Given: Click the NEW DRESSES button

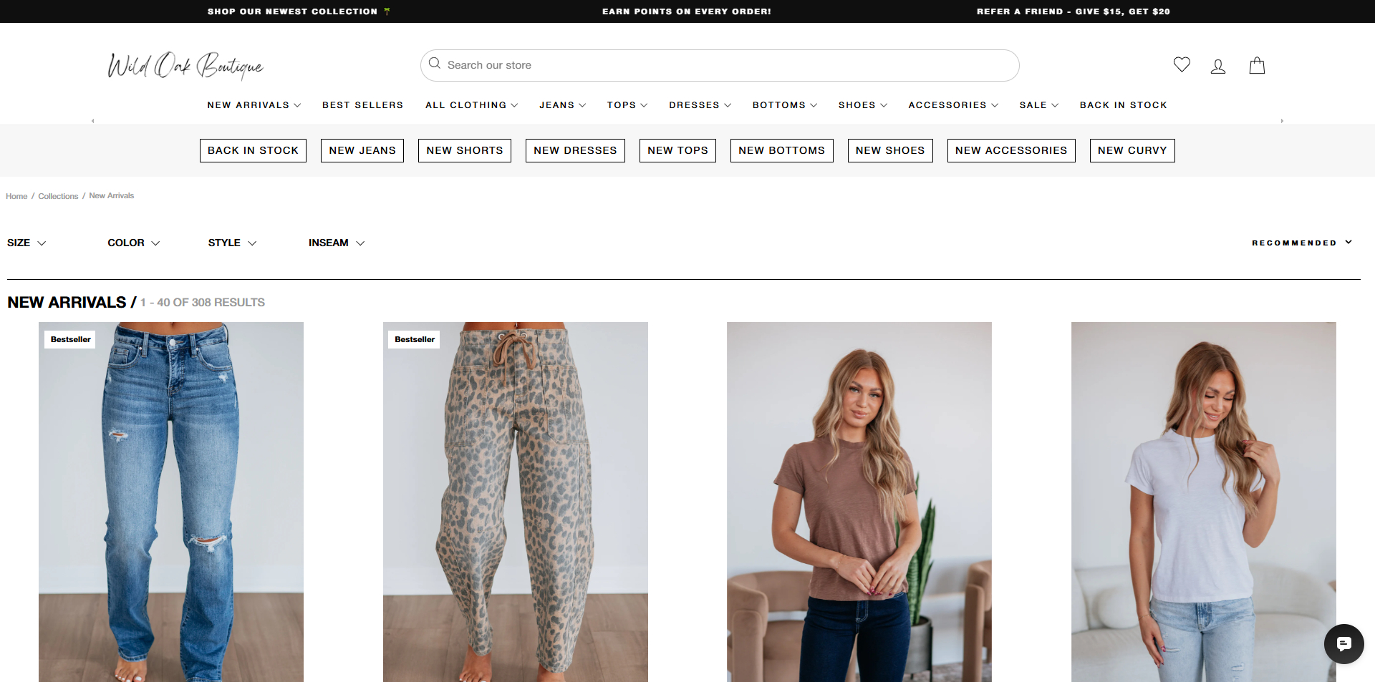Looking at the screenshot, I should click(575, 150).
